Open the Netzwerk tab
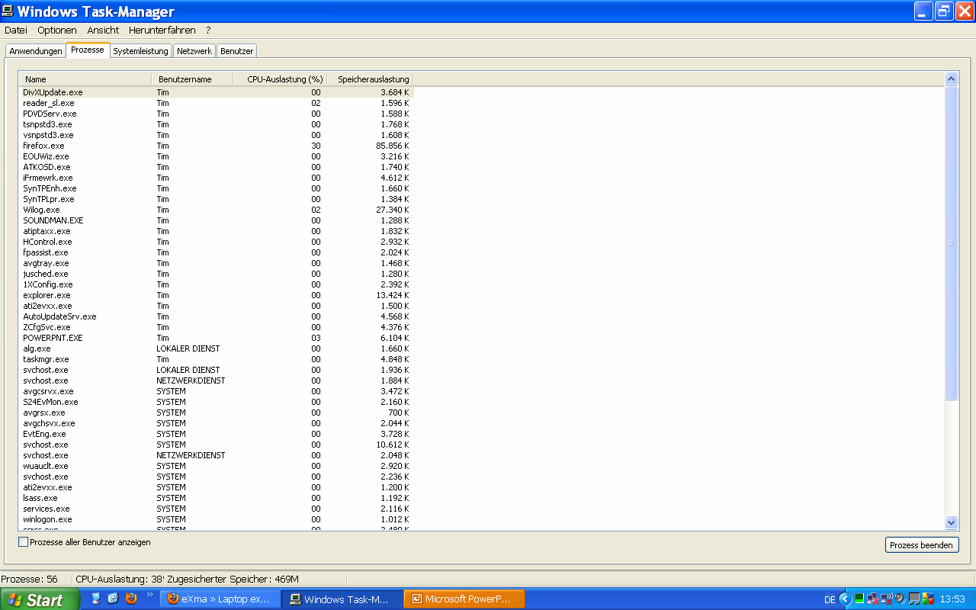 (194, 51)
